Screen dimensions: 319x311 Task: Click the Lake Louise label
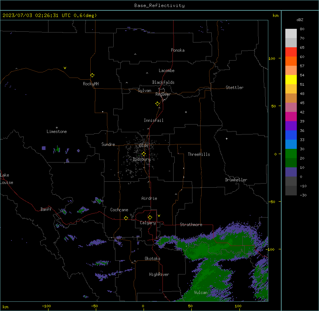[x=7, y=179]
